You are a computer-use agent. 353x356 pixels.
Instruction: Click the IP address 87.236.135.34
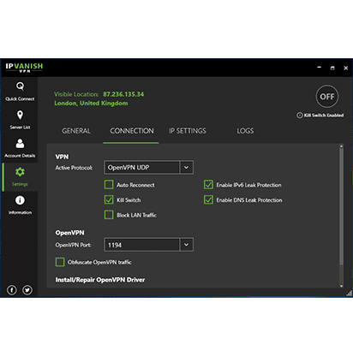123,94
